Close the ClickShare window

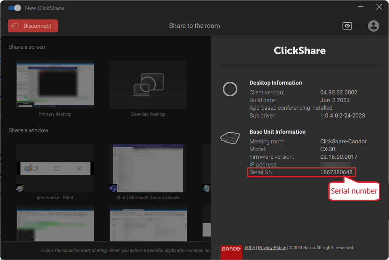point(379,7)
